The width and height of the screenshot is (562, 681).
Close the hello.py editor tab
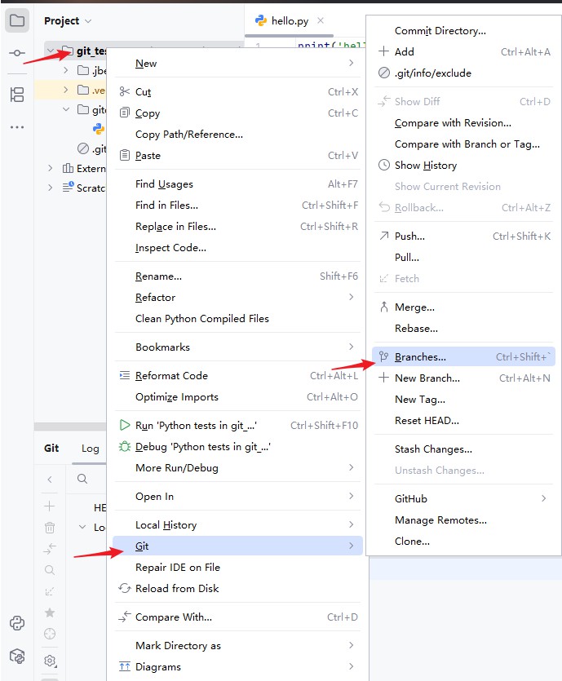pyautogui.click(x=321, y=20)
